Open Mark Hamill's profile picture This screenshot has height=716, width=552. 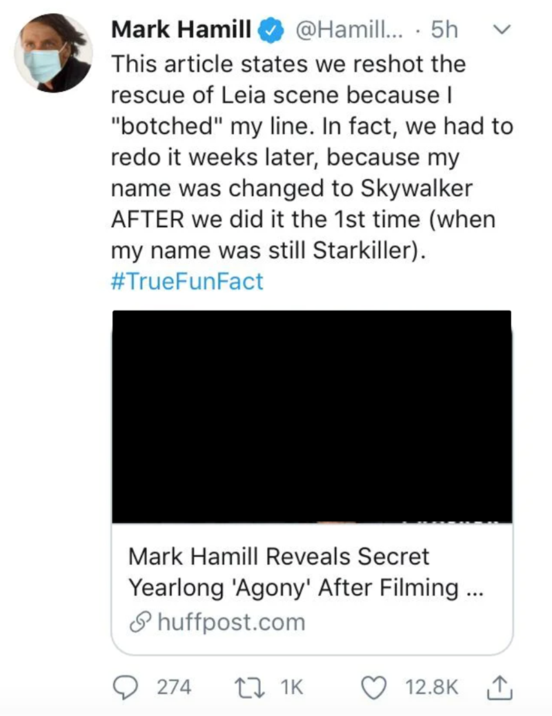pos(53,53)
